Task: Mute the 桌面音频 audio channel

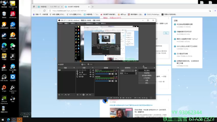Action: [113, 81]
